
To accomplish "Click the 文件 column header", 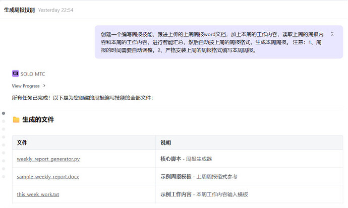I will tap(22, 143).
